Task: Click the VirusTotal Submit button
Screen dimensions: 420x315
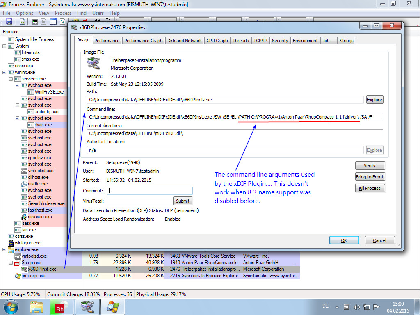Action: [183, 201]
